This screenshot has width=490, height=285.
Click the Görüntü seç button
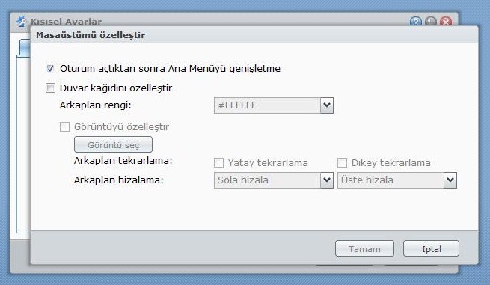114,144
